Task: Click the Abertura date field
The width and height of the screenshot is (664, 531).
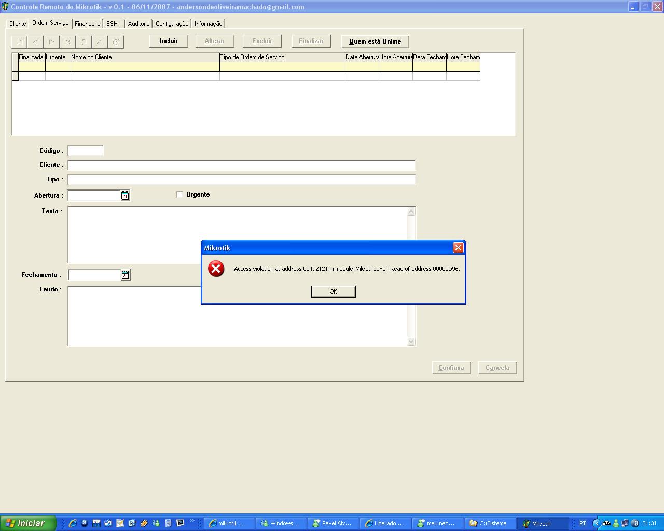Action: point(94,195)
